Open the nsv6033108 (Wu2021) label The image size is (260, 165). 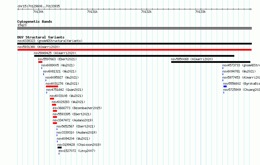click(66, 96)
